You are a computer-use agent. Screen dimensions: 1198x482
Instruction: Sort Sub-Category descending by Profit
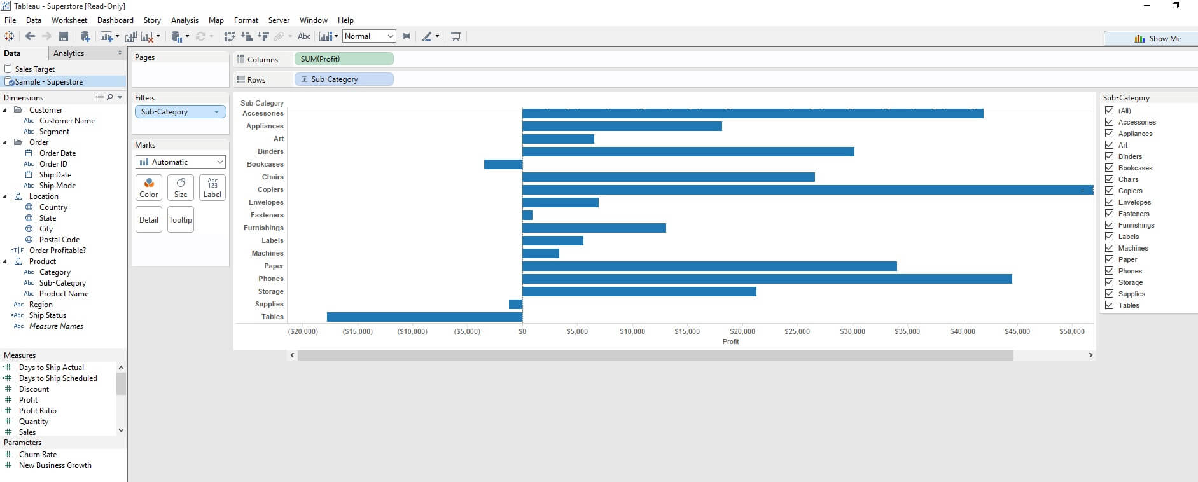[263, 36]
